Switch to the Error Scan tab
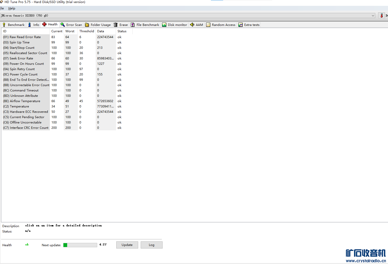 (x=71, y=25)
